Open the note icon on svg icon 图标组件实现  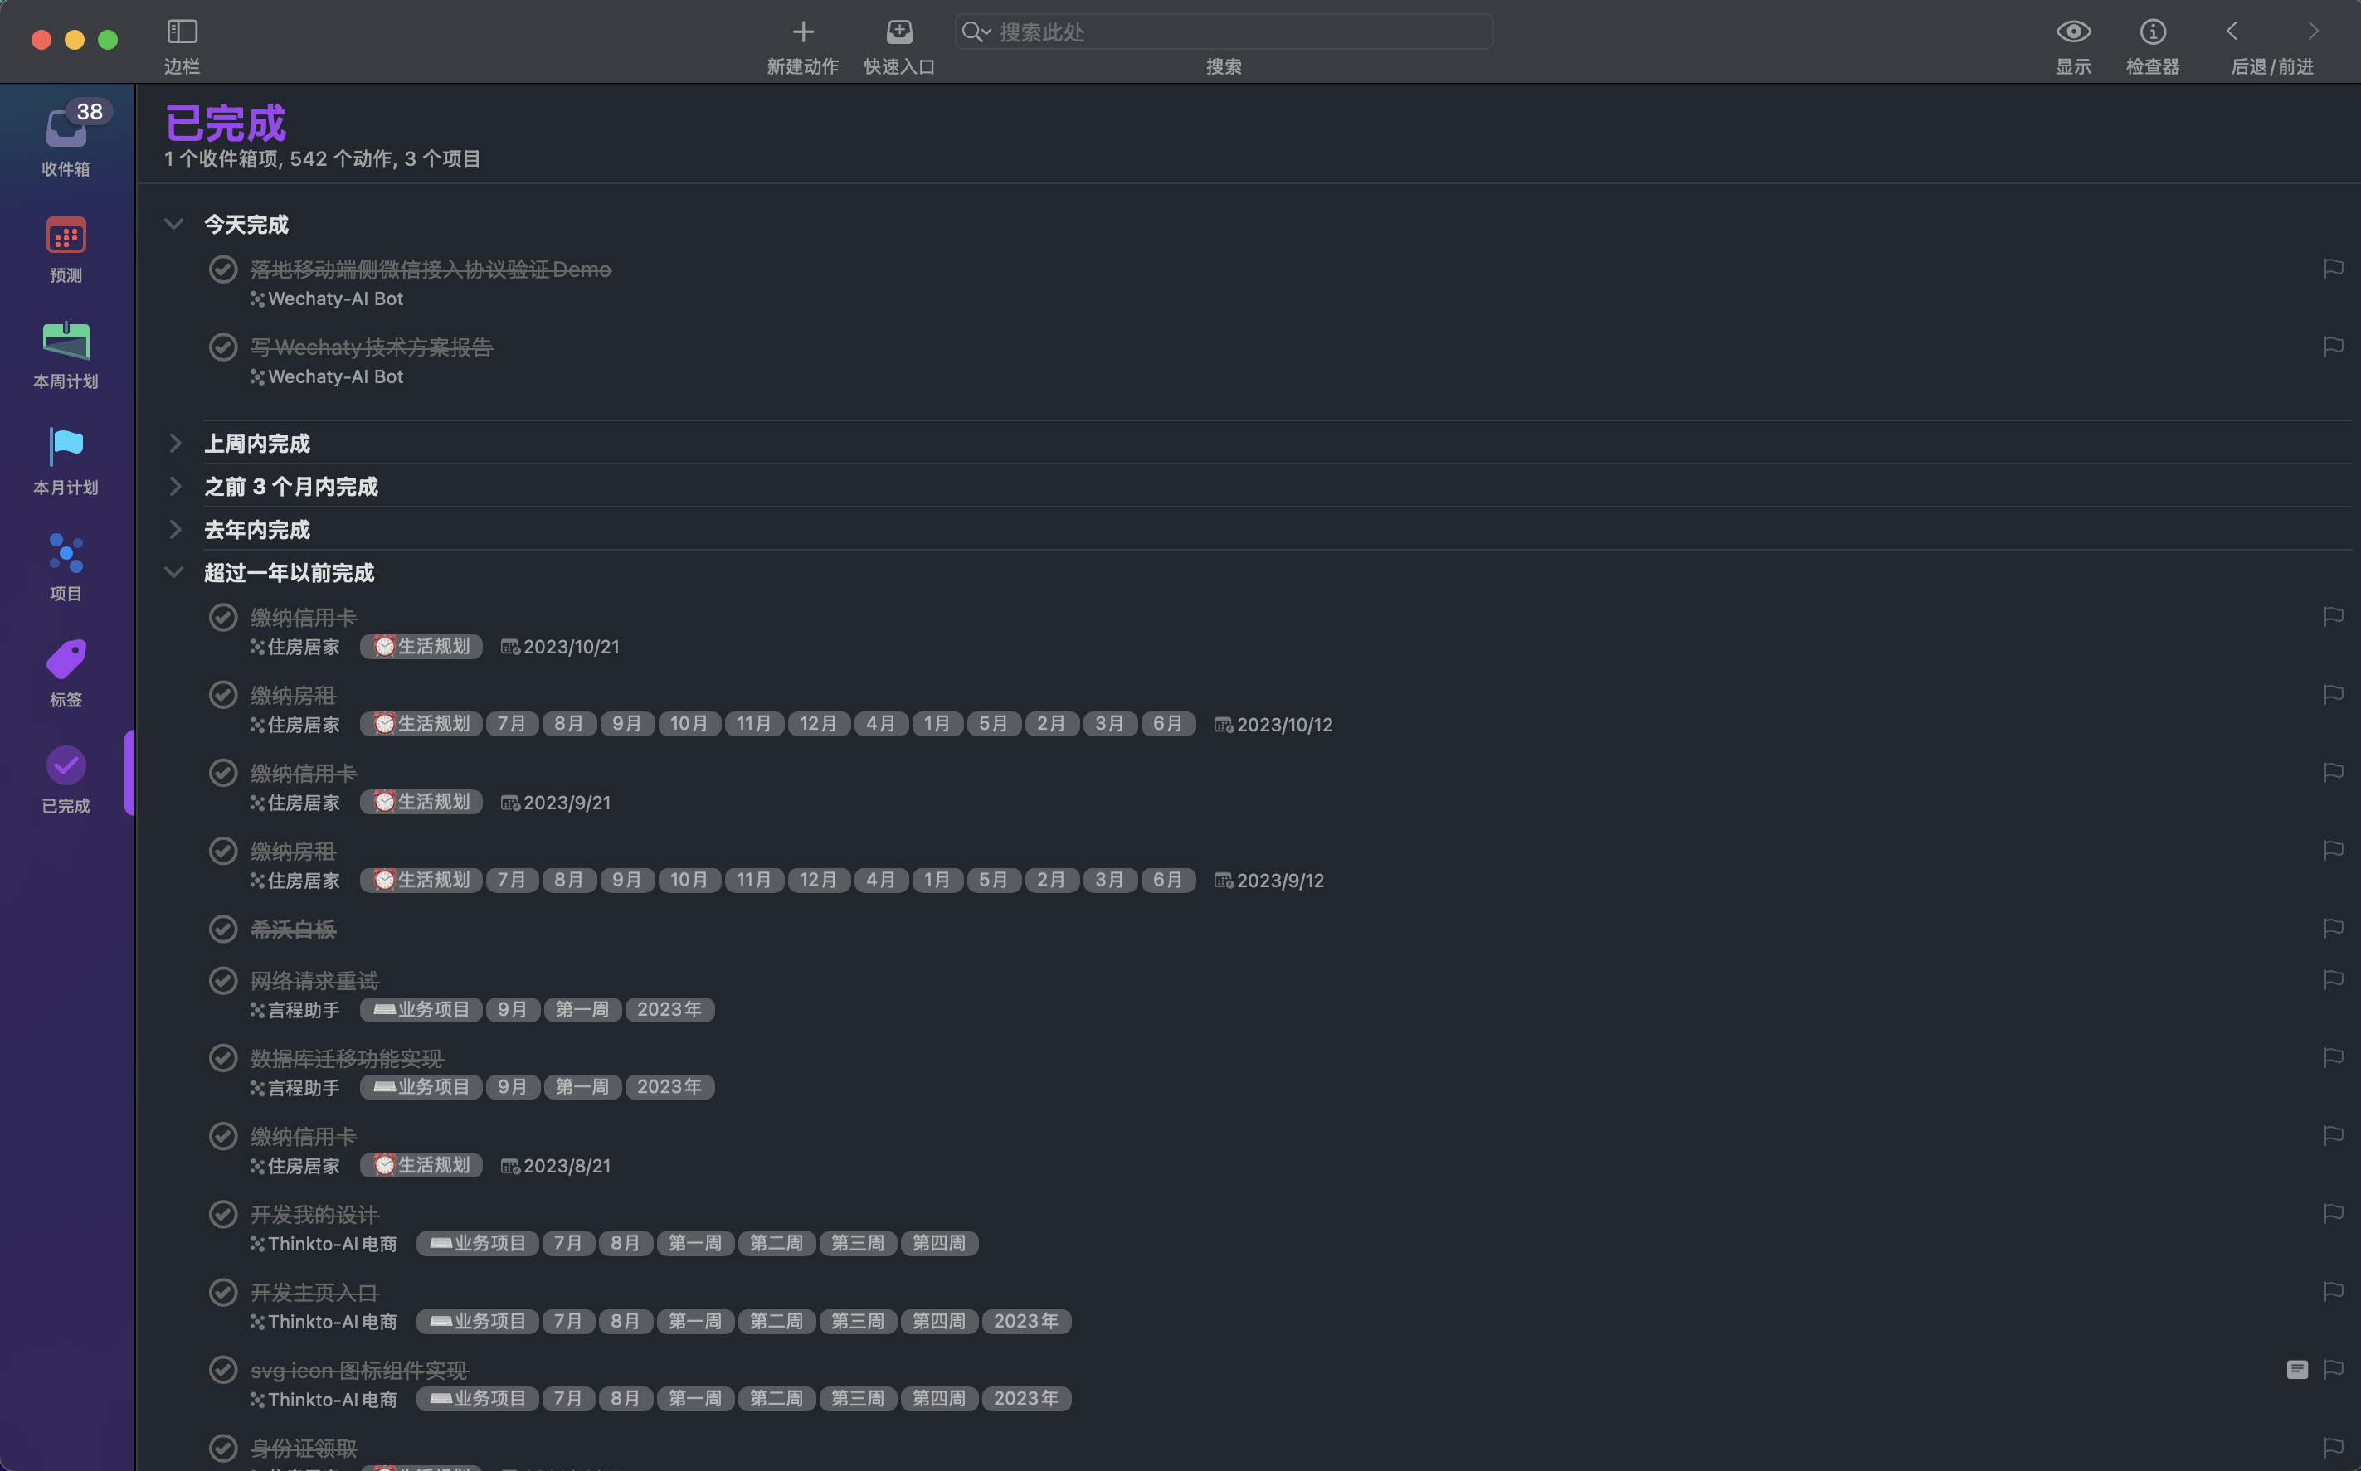tap(2297, 1370)
